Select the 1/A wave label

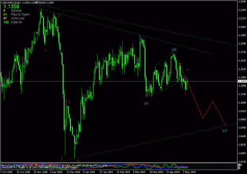tap(146, 104)
